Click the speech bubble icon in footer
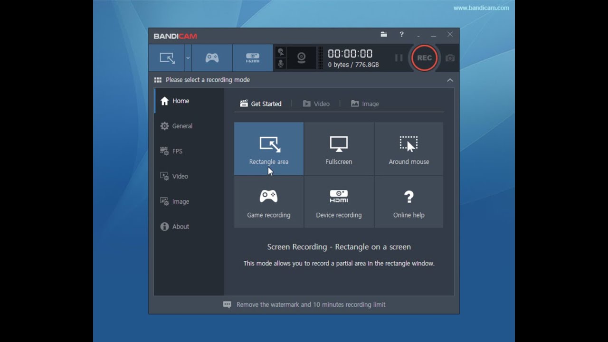608x342 pixels. click(x=227, y=304)
